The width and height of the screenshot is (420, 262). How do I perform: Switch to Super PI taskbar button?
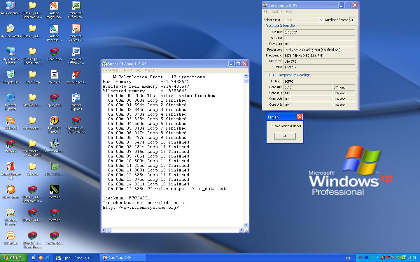[76, 258]
